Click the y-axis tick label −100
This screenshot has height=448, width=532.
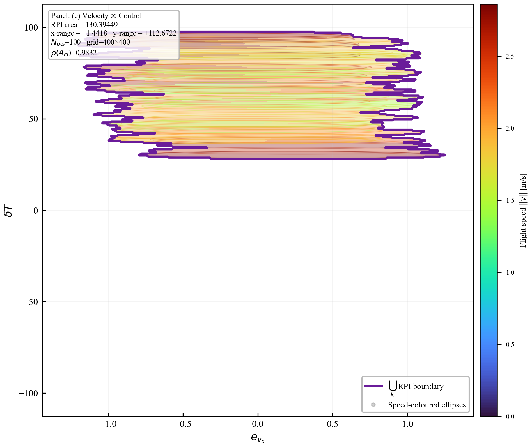tap(28, 393)
